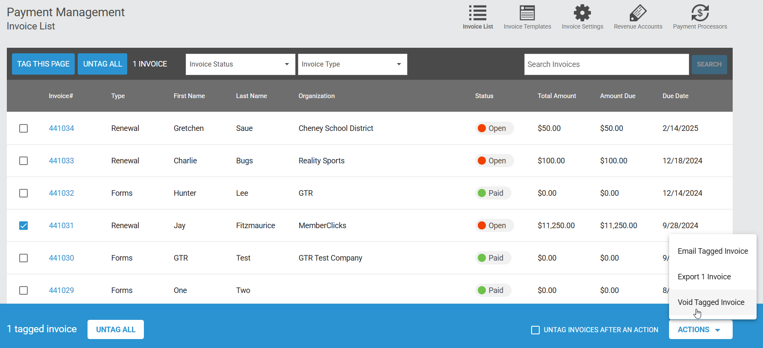Click the Amount Due column header
Image resolution: width=763 pixels, height=348 pixels.
pos(617,96)
